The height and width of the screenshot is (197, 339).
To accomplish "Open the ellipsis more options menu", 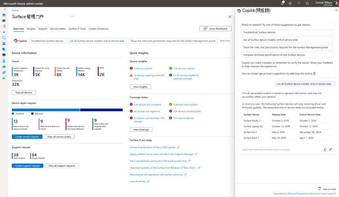I will pos(72,16).
